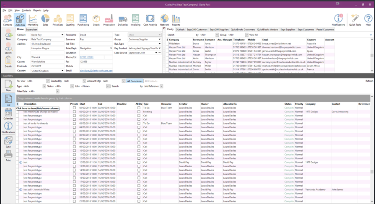Image resolution: width=375 pixels, height=204 pixels.
Task: Open the Invoicing module
Action: click(136, 20)
